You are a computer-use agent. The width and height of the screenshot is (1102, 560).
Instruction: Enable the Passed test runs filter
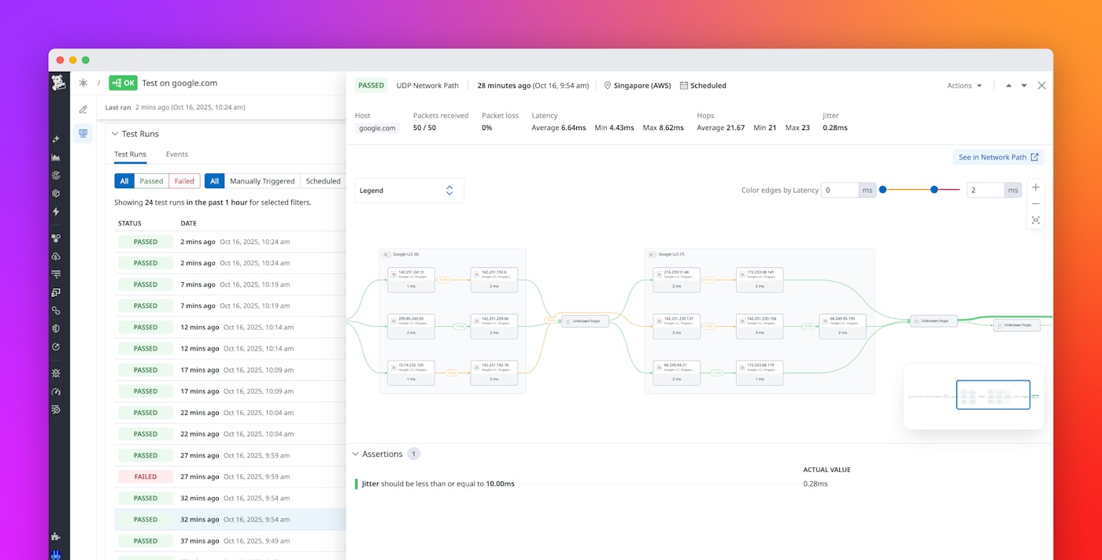tap(151, 180)
